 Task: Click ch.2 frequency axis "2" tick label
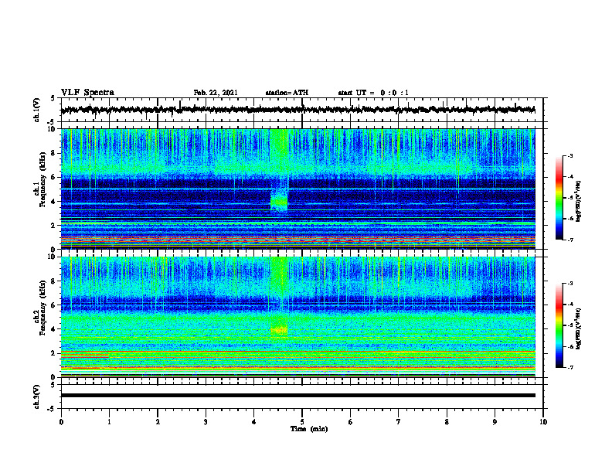(x=53, y=353)
